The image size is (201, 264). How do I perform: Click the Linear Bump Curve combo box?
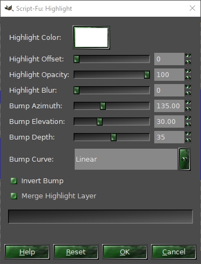click(126, 159)
